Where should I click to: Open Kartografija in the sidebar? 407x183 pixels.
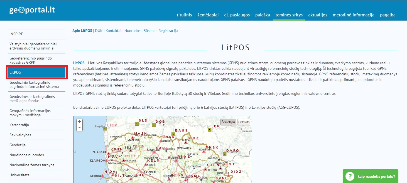coord(19,125)
